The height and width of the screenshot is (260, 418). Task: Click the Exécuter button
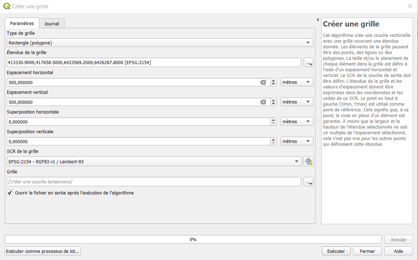[x=336, y=251]
